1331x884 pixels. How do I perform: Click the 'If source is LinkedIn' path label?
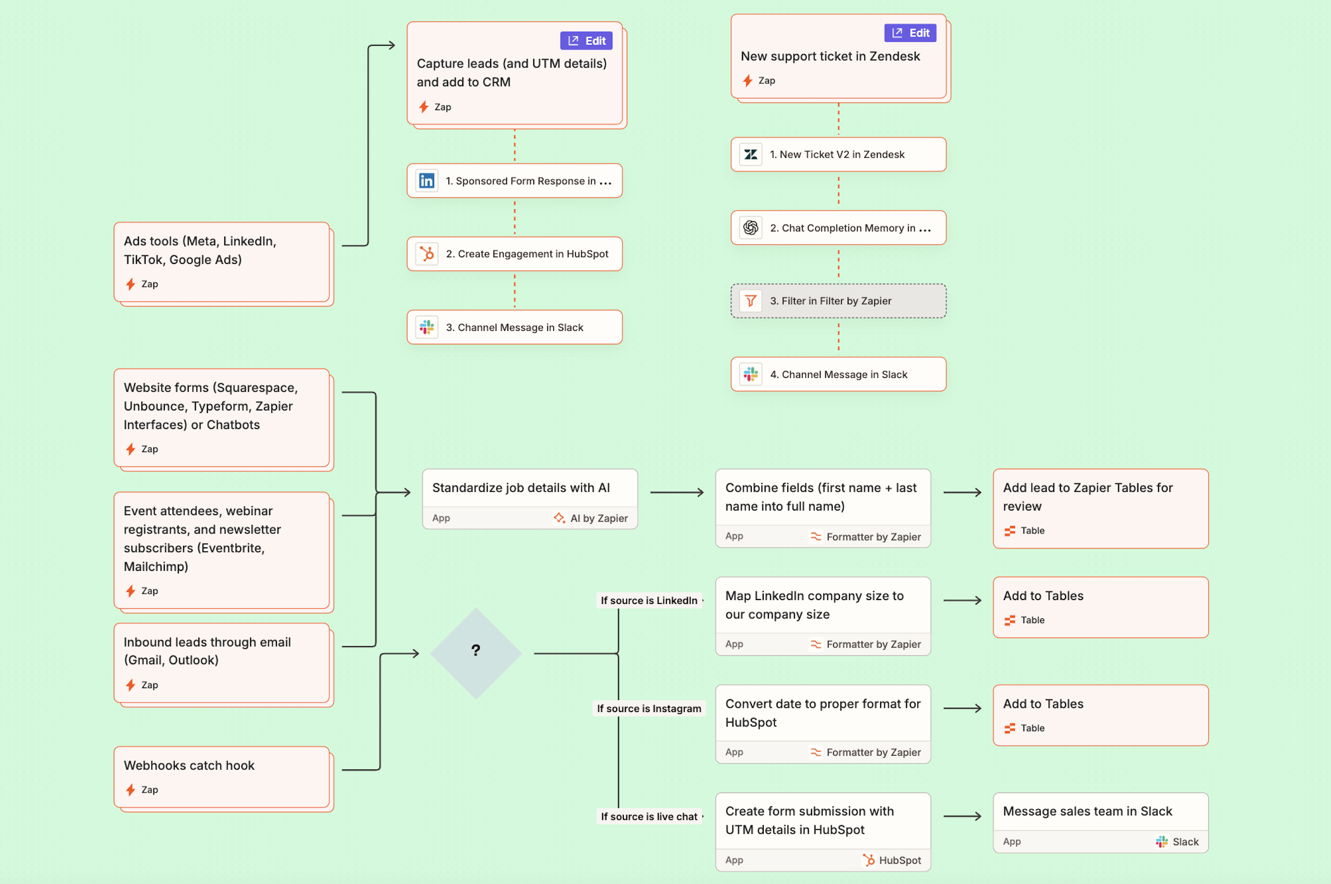(x=650, y=601)
